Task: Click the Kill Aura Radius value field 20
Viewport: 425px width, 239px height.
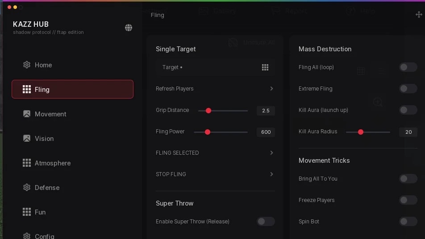Action: coord(408,132)
